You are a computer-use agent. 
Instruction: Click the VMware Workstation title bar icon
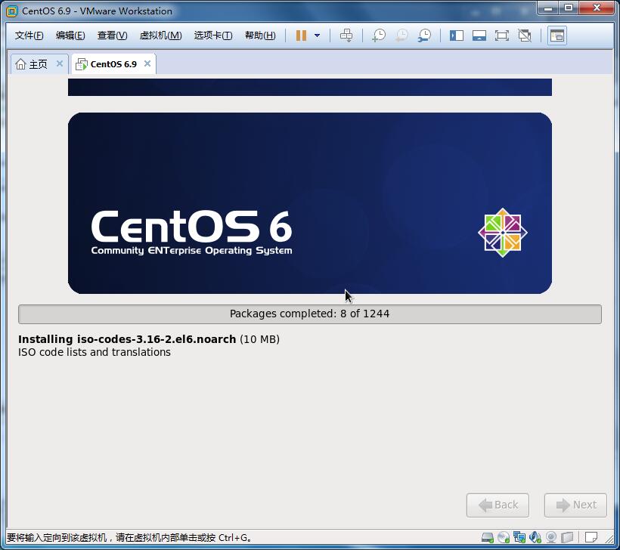12,11
